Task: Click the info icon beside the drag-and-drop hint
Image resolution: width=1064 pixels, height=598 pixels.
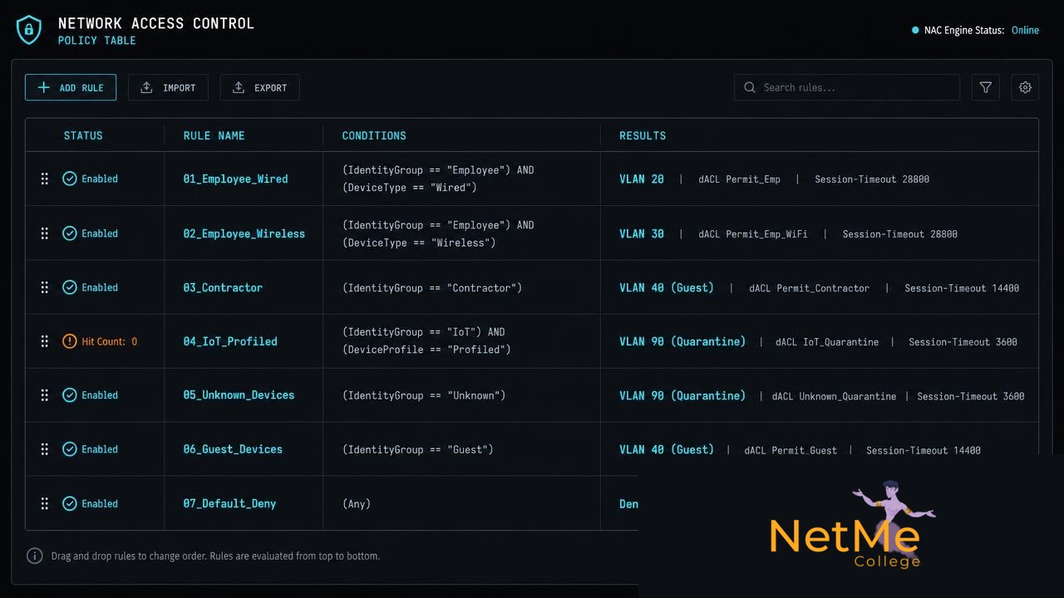Action: tap(34, 556)
